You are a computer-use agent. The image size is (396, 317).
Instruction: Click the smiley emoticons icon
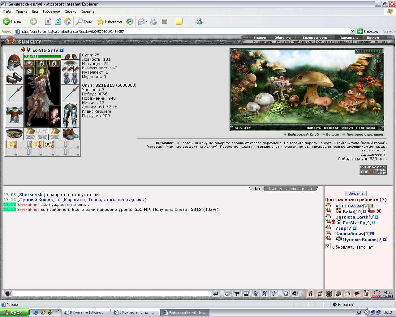[286, 293]
